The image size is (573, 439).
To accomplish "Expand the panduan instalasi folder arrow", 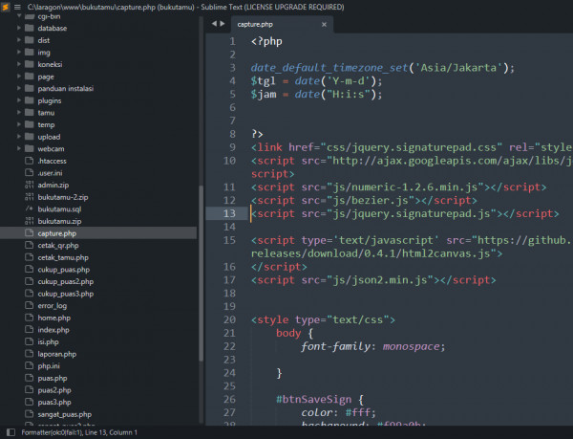I will (x=19, y=88).
